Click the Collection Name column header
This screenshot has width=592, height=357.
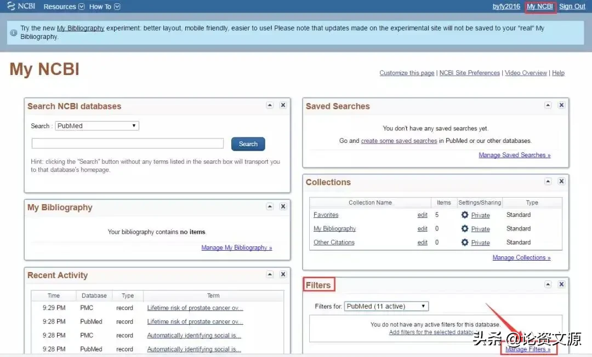tap(370, 203)
